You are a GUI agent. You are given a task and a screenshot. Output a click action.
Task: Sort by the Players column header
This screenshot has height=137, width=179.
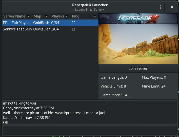(60, 16)
